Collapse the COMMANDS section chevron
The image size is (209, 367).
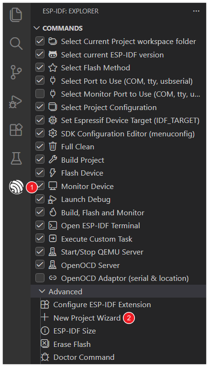coord(36,28)
